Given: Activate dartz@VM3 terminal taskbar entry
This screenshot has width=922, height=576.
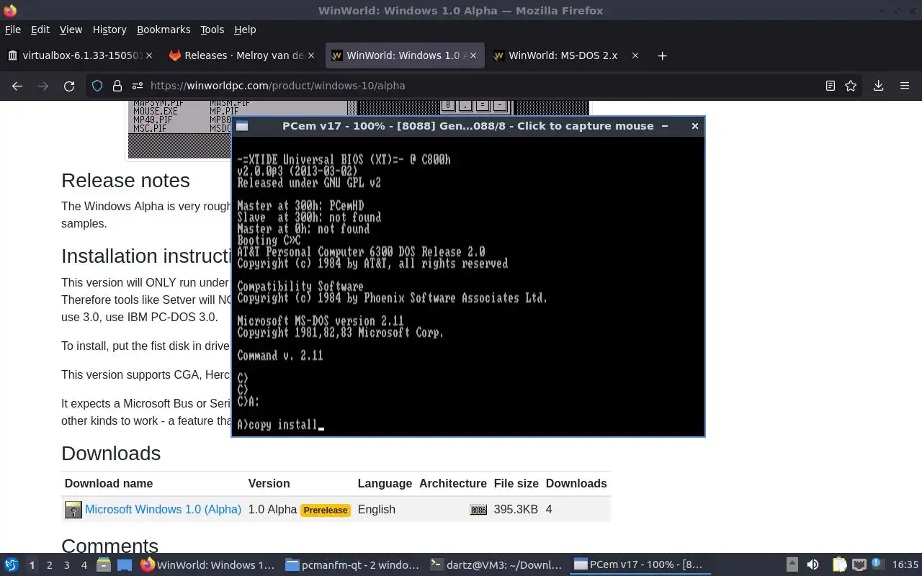Looking at the screenshot, I should 496,564.
